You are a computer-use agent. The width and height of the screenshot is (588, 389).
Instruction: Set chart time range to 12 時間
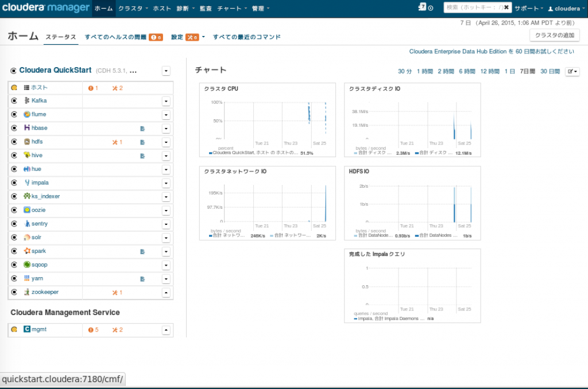pyautogui.click(x=490, y=71)
